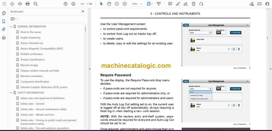Open the find text magnifier tool
Viewport: 272px width, 131px height.
(36, 4)
